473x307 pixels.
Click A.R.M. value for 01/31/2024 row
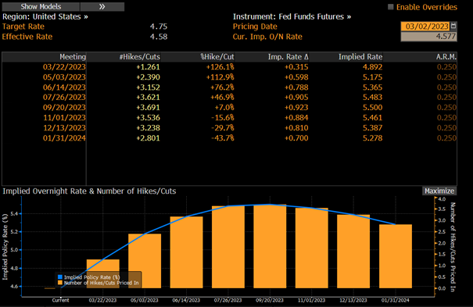(x=446, y=138)
